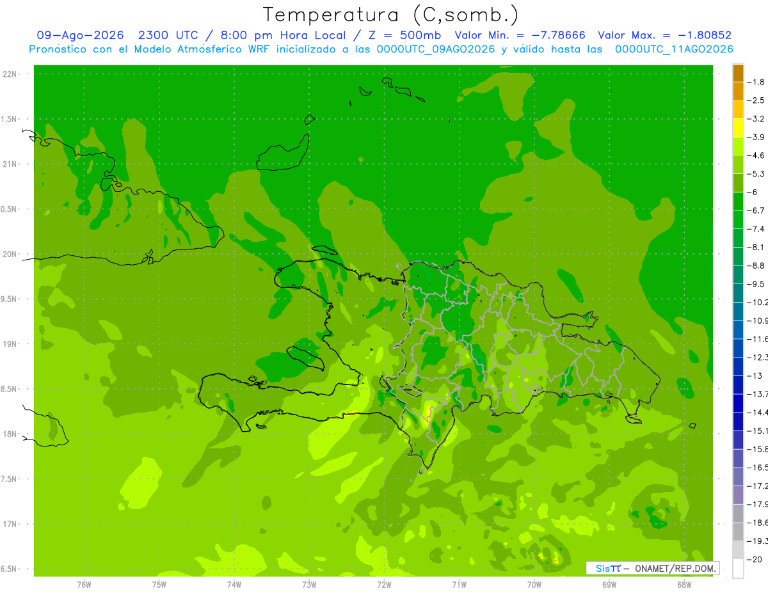Pick the bright yellow swatch between -3.2 and -3.9
This screenshot has width=768, height=593.
pyautogui.click(x=738, y=128)
